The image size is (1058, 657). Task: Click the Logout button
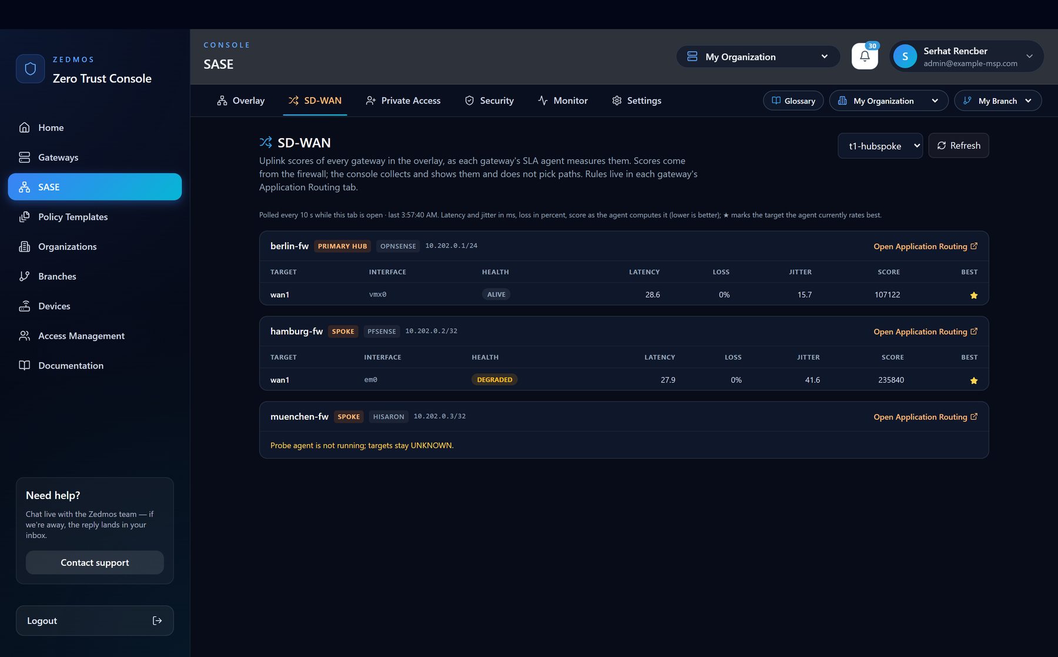[x=95, y=621]
